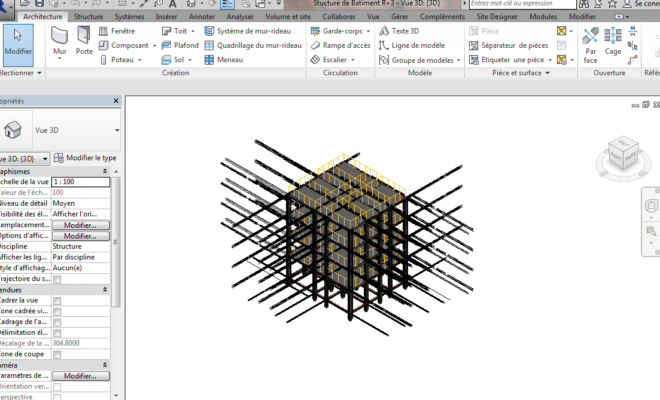Open the Sol dropdown arrow
The width and height of the screenshot is (660, 400).
tap(190, 59)
